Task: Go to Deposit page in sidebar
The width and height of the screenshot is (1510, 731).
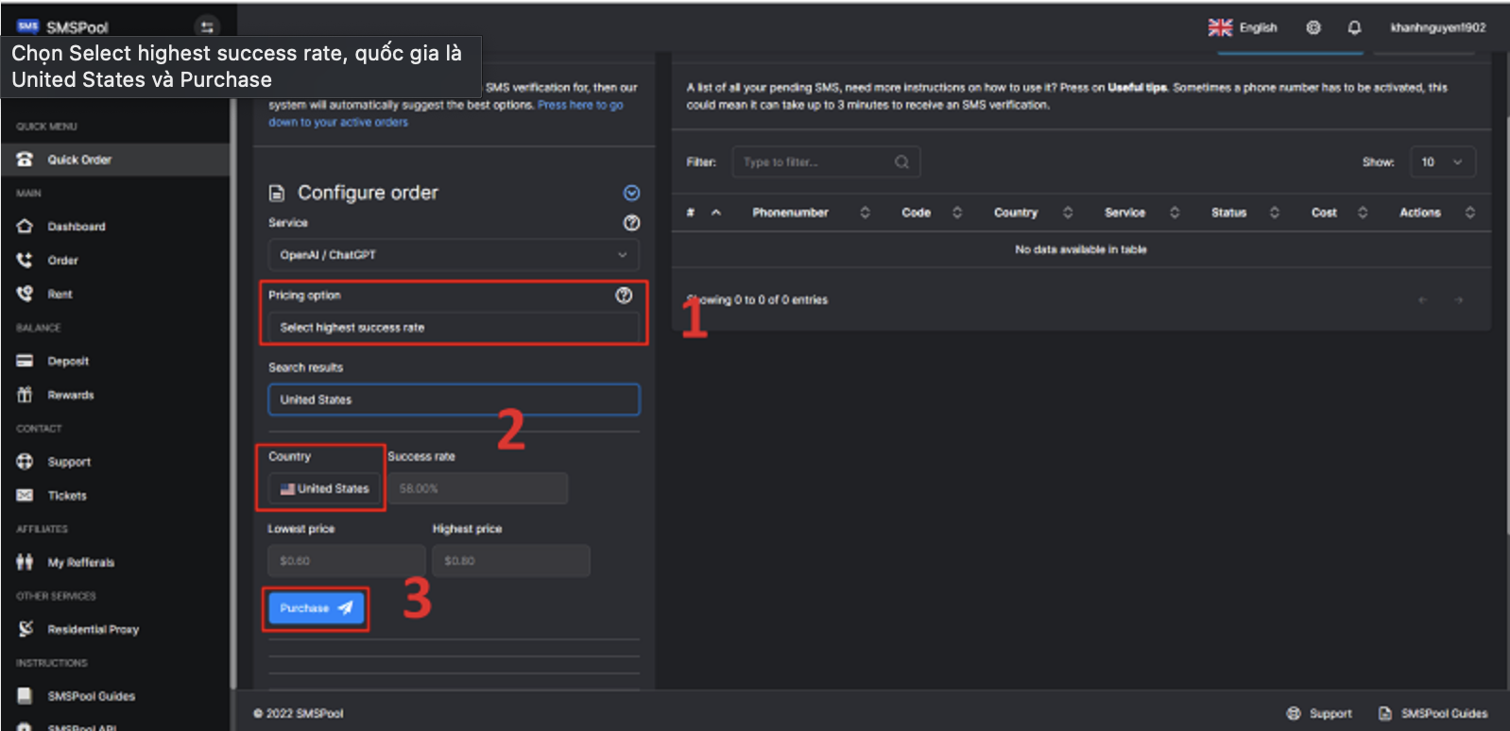Action: point(68,361)
